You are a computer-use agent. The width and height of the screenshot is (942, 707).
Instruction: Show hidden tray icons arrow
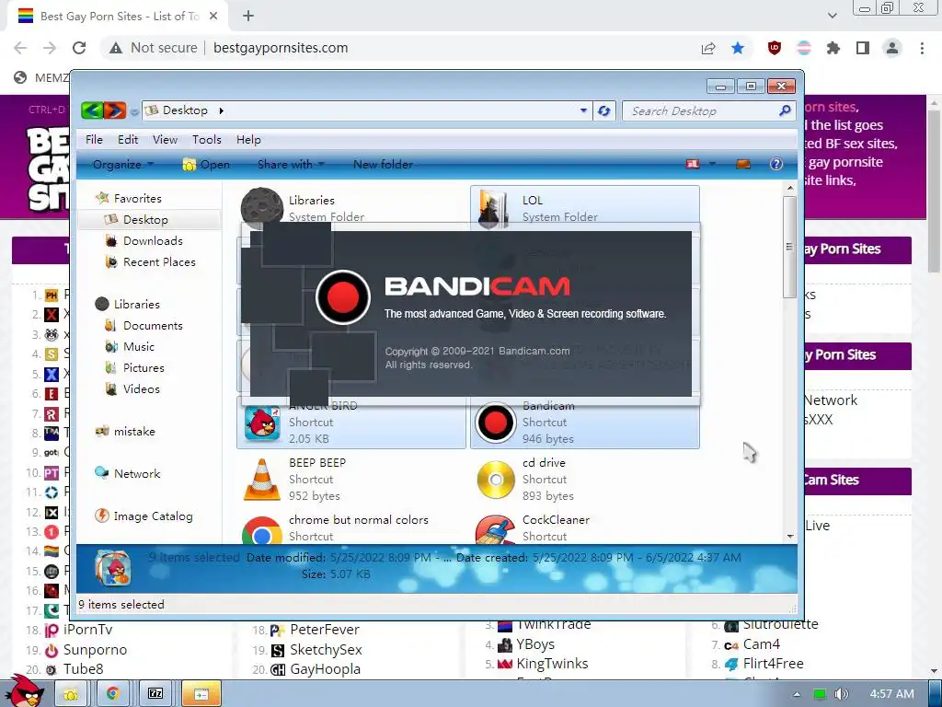pos(797,694)
